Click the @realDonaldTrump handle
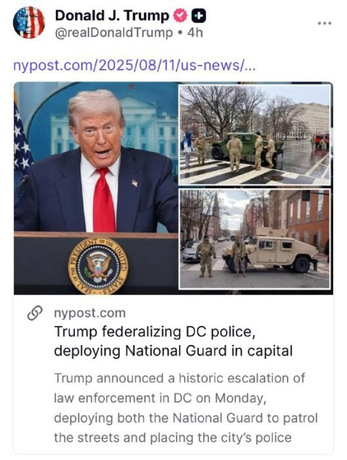 point(114,33)
